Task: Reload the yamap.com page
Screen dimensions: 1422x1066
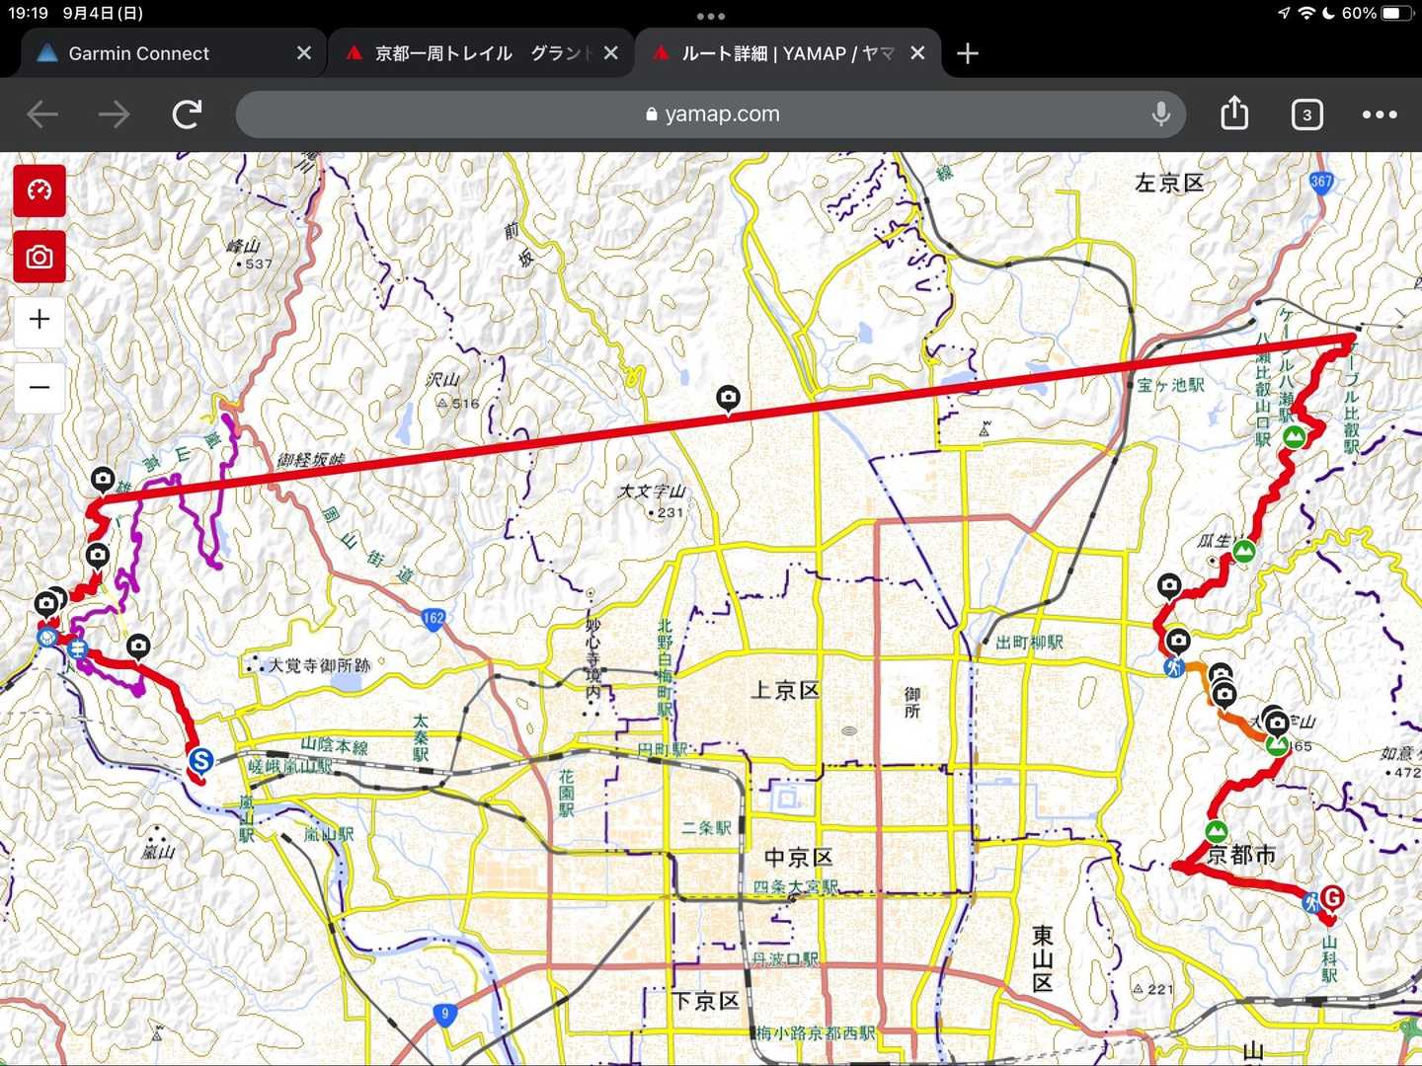Action: tap(187, 114)
